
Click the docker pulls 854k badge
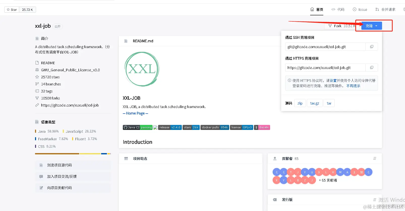[x=215, y=127]
